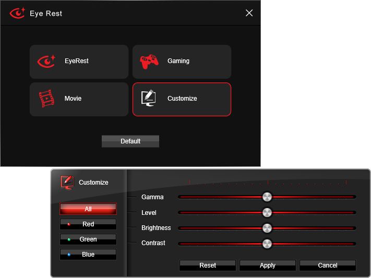Screen dimensions: 371x278
Task: Click the Brightness label
Action: (x=156, y=228)
